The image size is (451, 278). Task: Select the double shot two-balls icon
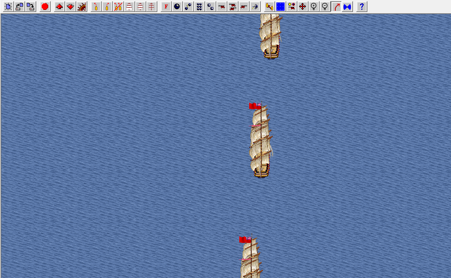point(210,7)
